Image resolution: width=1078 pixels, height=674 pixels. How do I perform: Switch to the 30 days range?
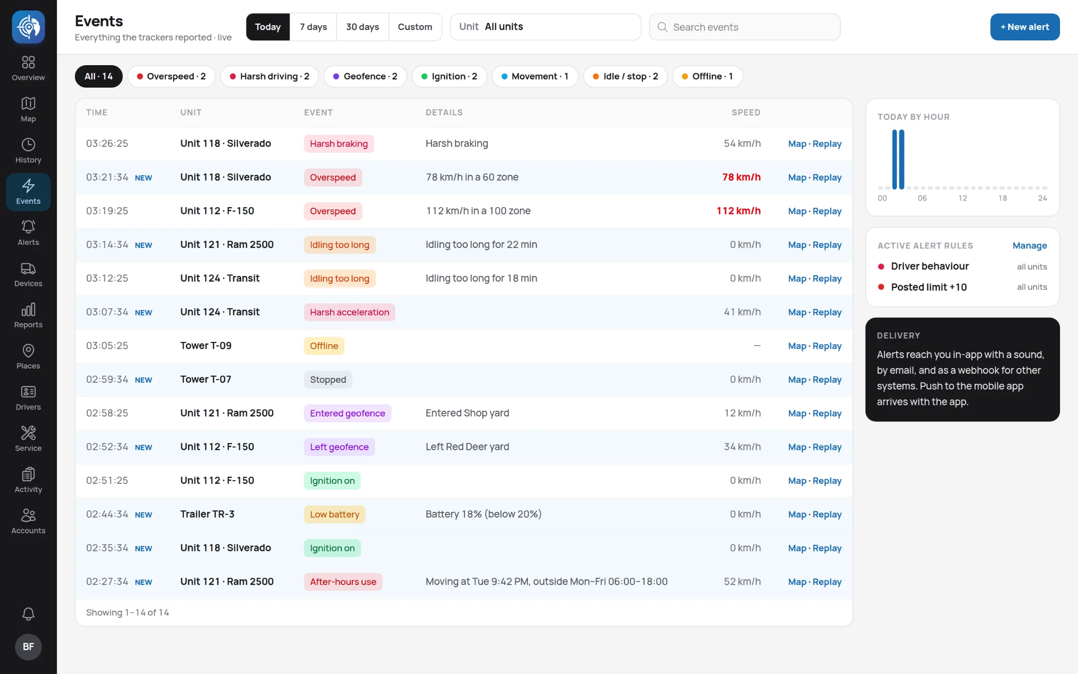tap(362, 27)
